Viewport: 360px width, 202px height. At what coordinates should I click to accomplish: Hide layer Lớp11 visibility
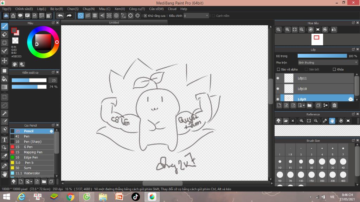(278, 78)
